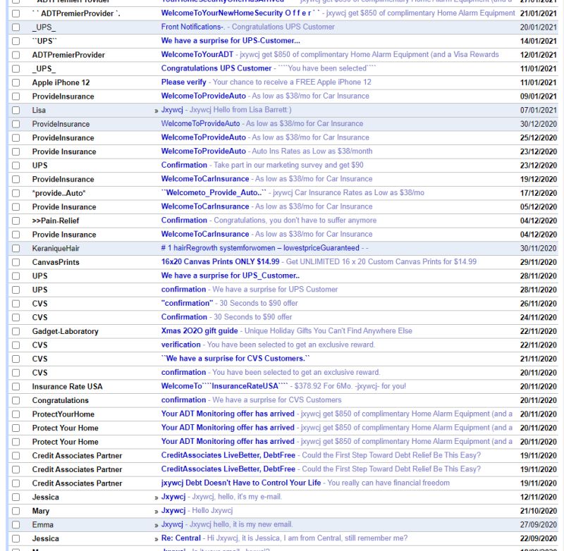Click preview 'You really can have financial freedom'
This screenshot has height=551, width=564.
(x=388, y=483)
